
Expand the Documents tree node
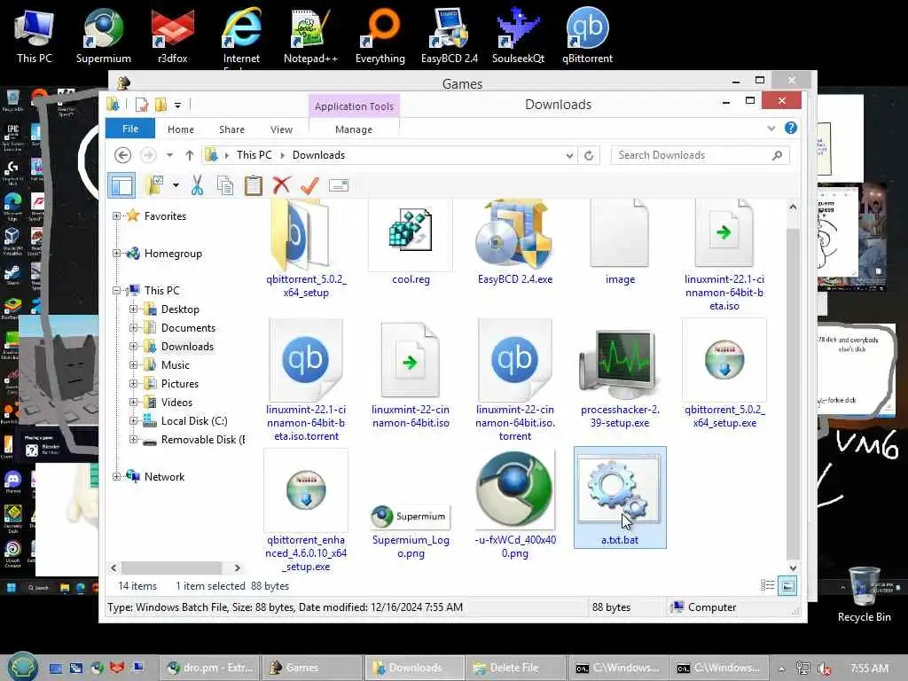tap(133, 328)
